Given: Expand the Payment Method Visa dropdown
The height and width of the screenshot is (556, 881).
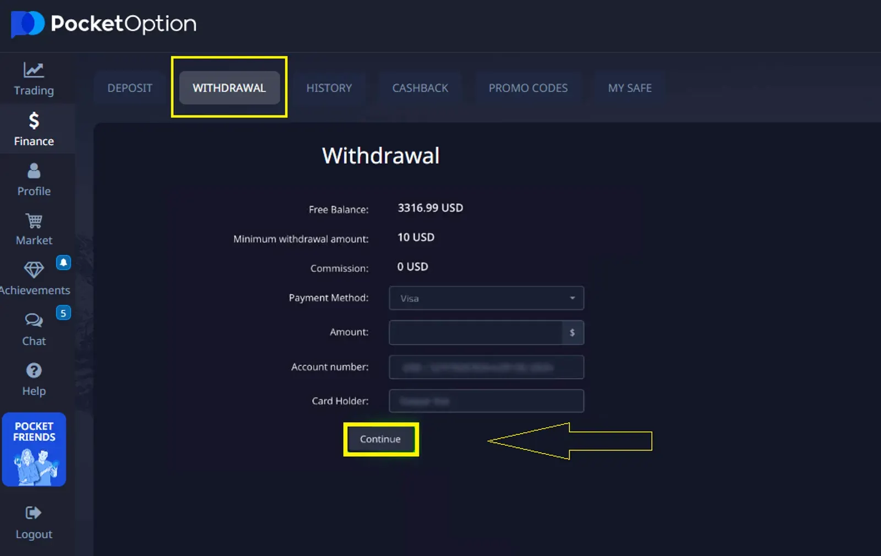Looking at the screenshot, I should (x=486, y=298).
